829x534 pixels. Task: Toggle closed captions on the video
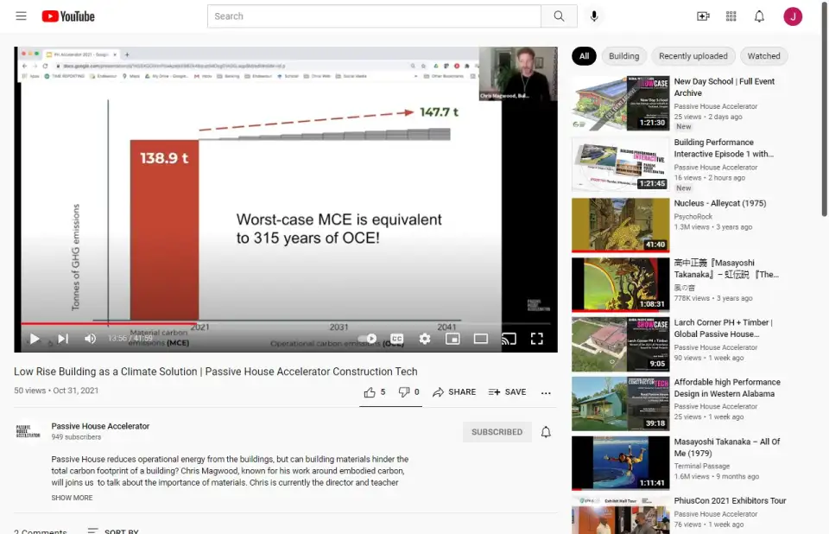(396, 339)
